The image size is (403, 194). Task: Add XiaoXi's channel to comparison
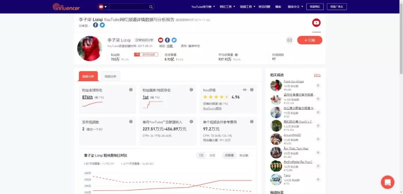point(318,126)
